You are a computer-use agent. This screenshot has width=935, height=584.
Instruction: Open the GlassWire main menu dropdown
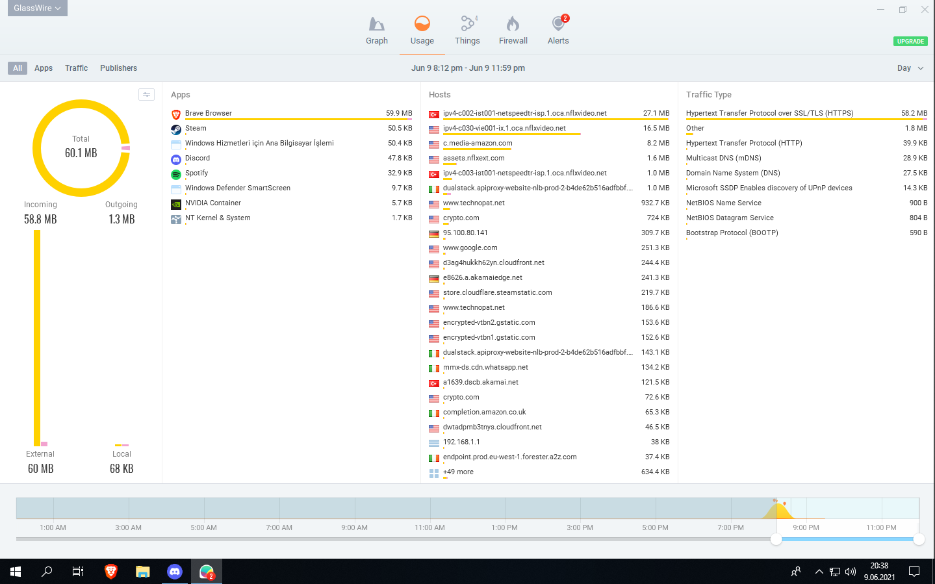(x=38, y=8)
